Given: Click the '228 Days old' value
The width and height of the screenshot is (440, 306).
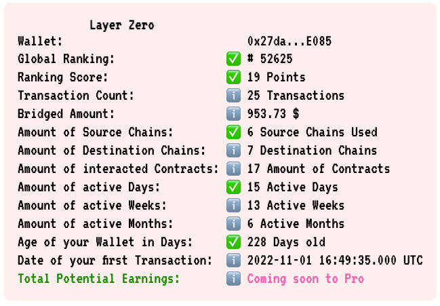Looking at the screenshot, I should [x=286, y=242].
